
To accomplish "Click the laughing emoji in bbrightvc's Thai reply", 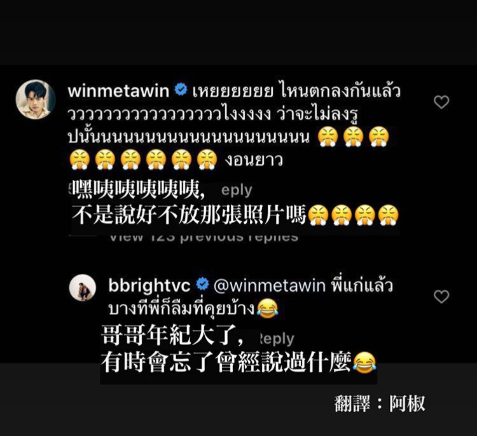I will [267, 308].
